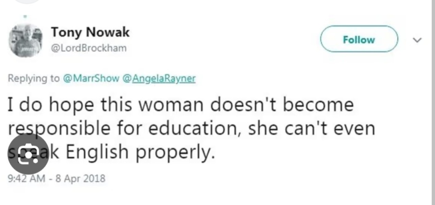Open Tony Nowak's profile picture
435x205 pixels.
[x=25, y=40]
